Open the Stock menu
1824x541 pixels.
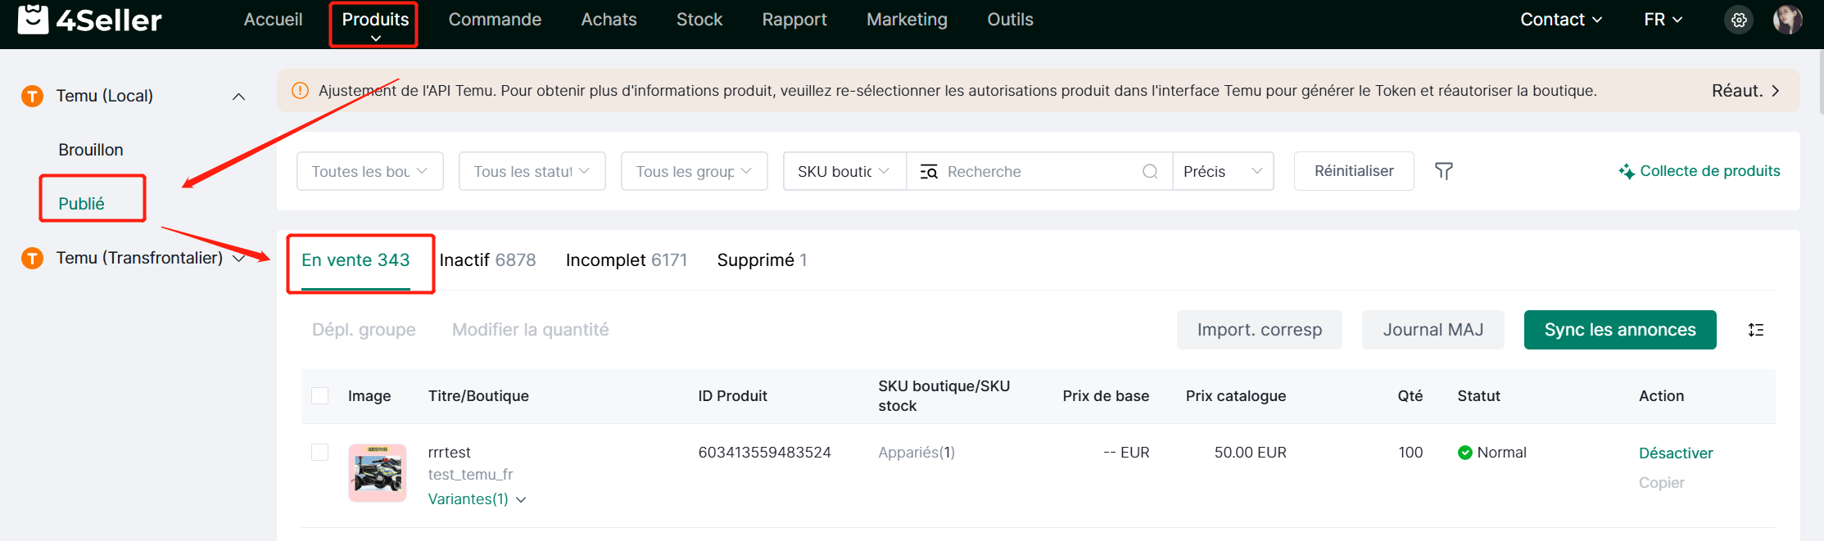(699, 20)
